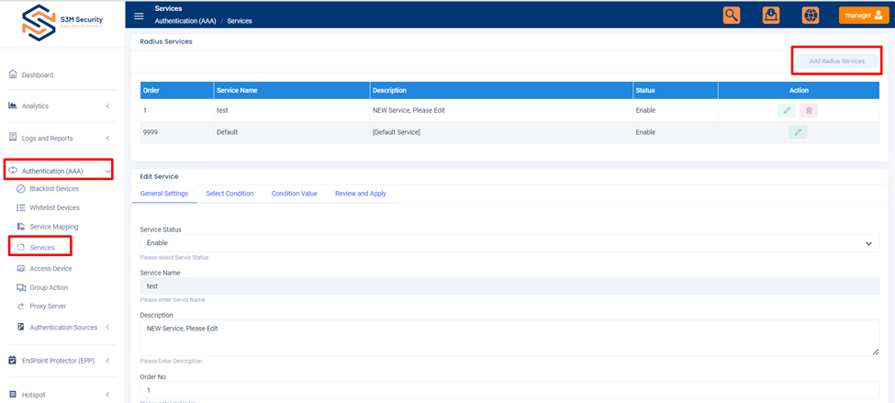Open the Service Status dropdown
The height and width of the screenshot is (403, 895).
pos(509,243)
